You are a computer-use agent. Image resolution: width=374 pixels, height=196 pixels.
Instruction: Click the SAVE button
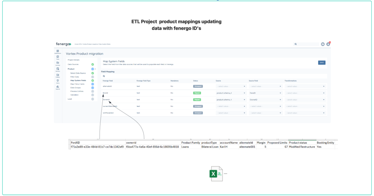point(322,63)
